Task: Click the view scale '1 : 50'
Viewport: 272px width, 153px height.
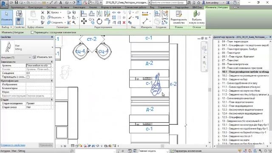Action: (63, 146)
